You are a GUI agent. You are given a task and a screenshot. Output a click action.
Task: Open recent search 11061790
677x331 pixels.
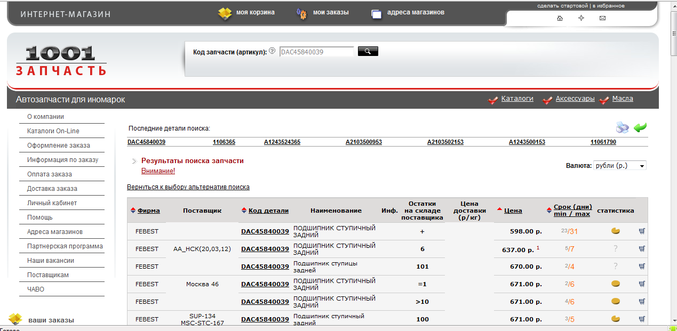(603, 142)
